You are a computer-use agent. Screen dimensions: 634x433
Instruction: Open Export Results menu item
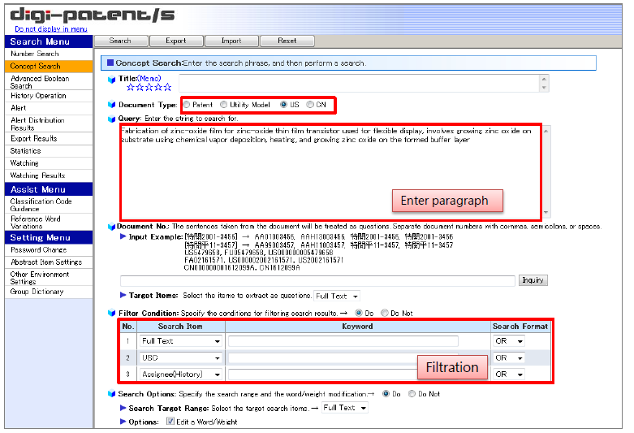[49, 138]
